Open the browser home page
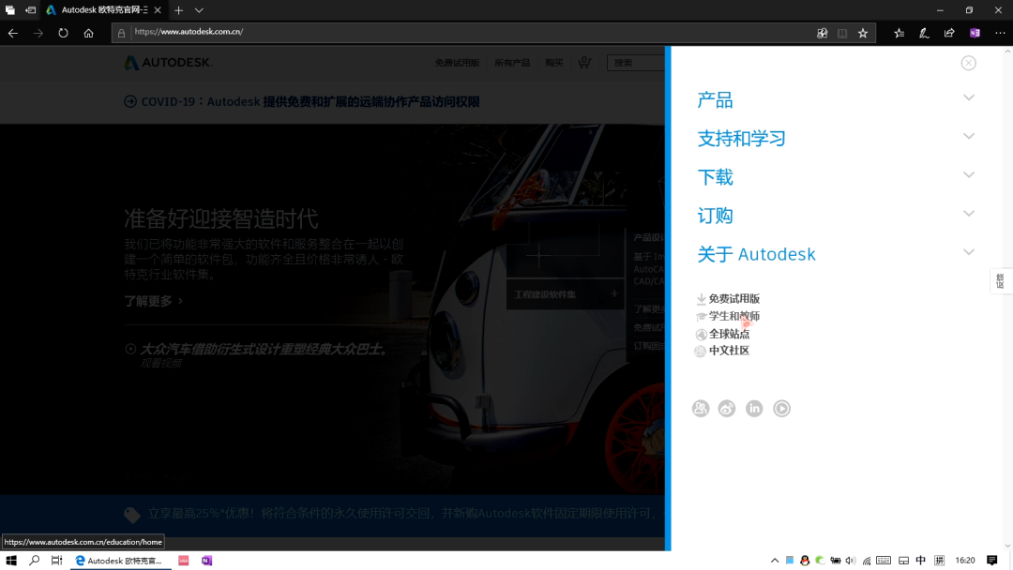The image size is (1013, 570). click(88, 33)
